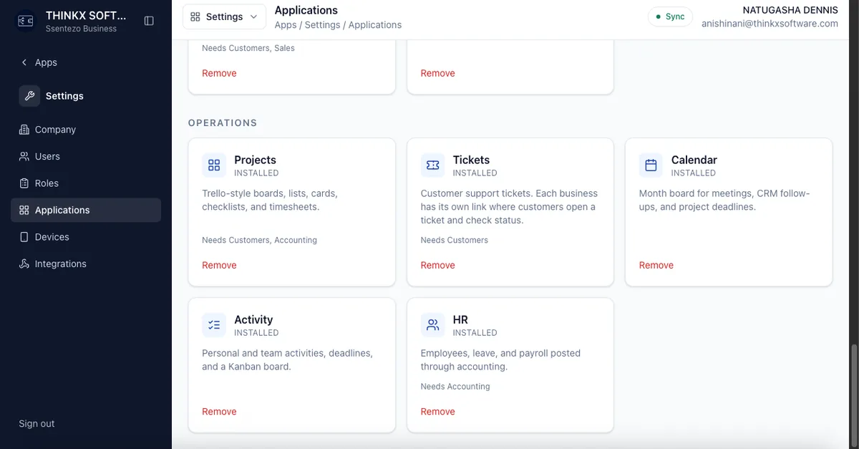
Task: Click the INSTALLED label under Calendar
Action: [693, 173]
